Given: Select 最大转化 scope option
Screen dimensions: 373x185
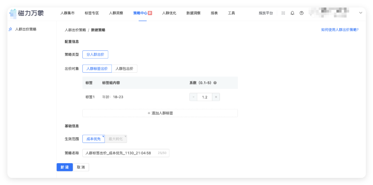Looking at the screenshot, I should click(116, 139).
